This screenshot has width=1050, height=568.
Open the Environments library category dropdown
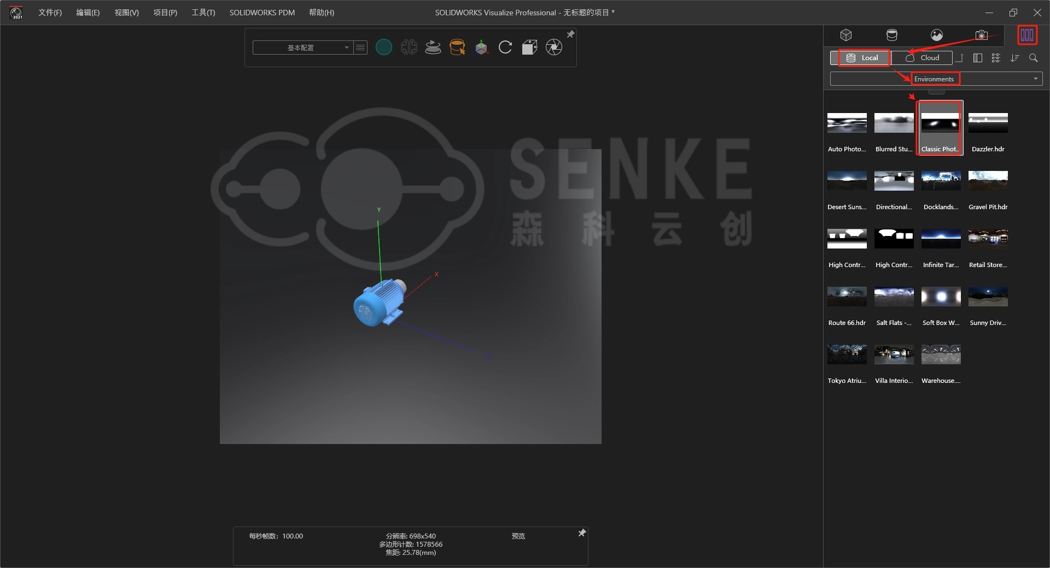[x=936, y=79]
